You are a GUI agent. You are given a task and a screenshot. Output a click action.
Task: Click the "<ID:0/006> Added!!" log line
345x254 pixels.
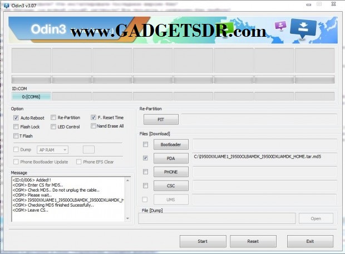(32, 180)
